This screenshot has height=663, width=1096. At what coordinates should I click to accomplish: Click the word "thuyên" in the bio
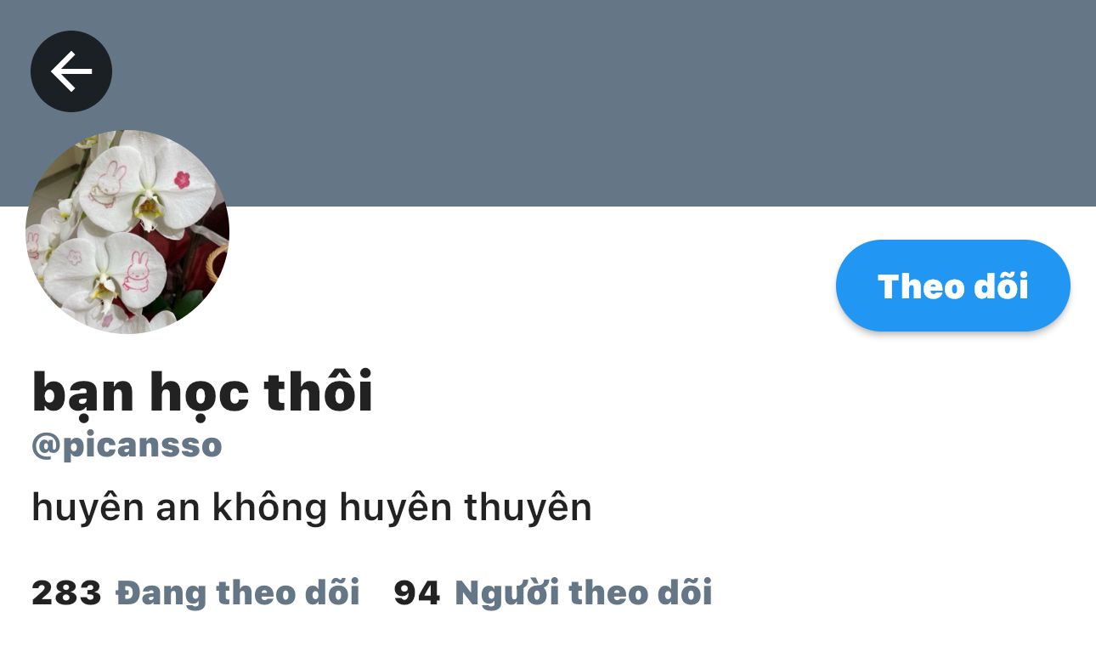(528, 507)
